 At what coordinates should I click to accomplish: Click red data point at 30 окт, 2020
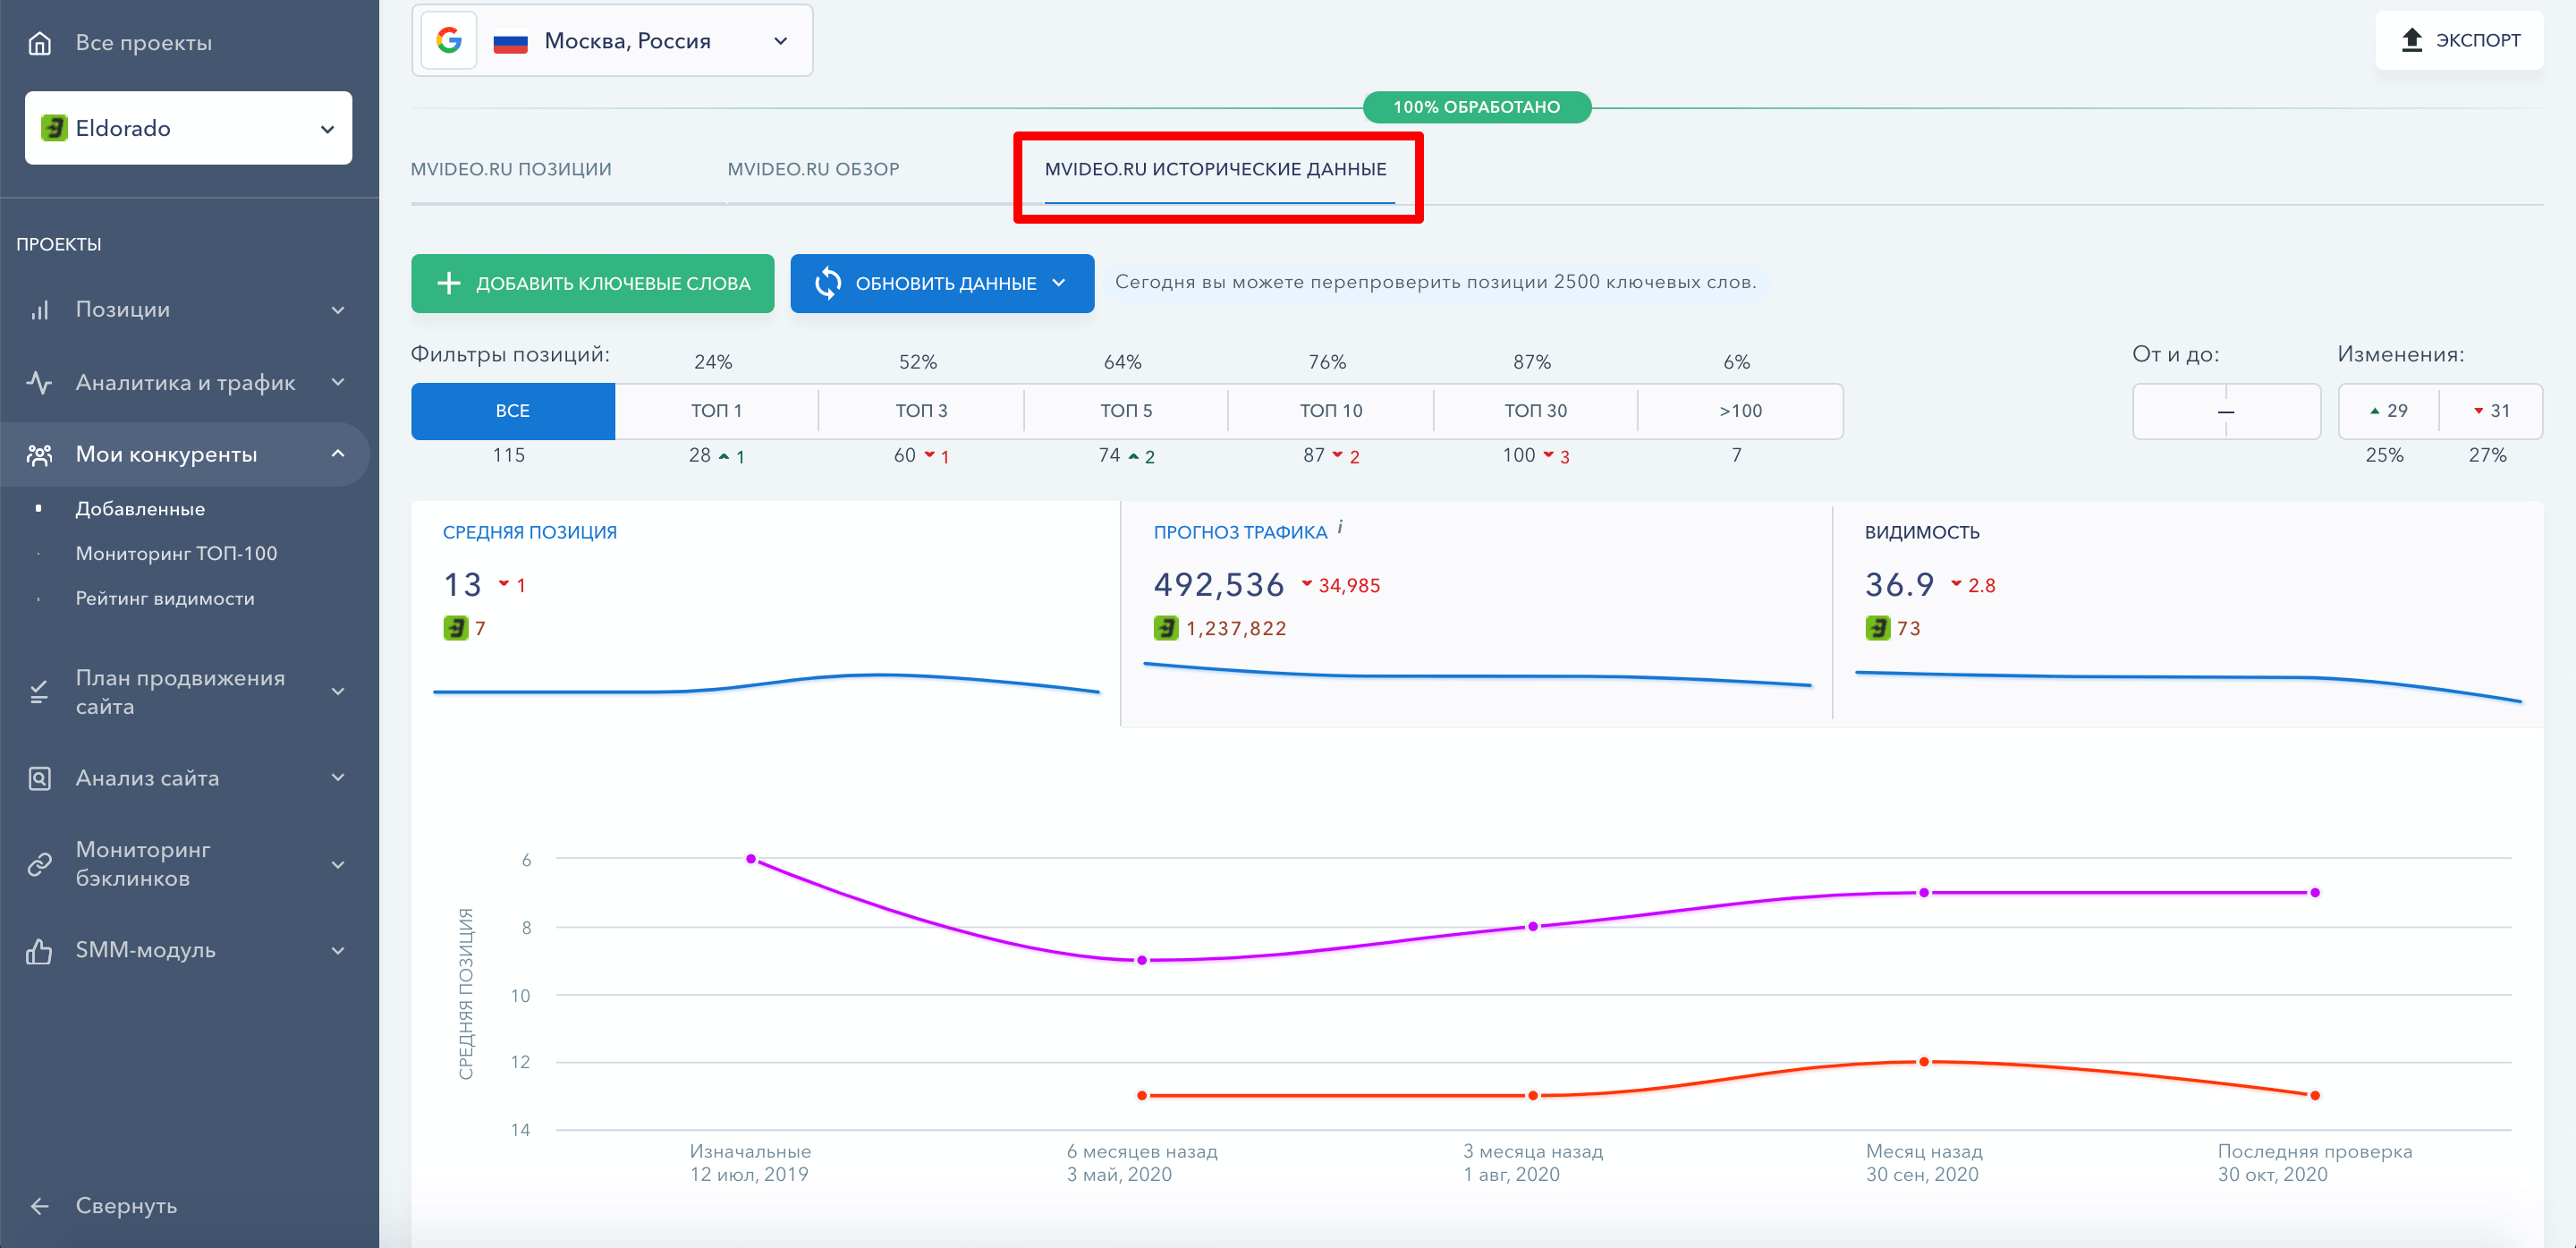[2315, 1095]
